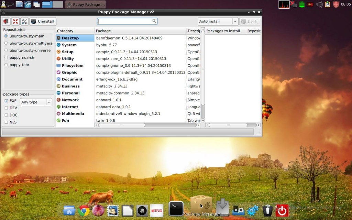Click the exit package manager icon

pyautogui.click(x=6, y=21)
